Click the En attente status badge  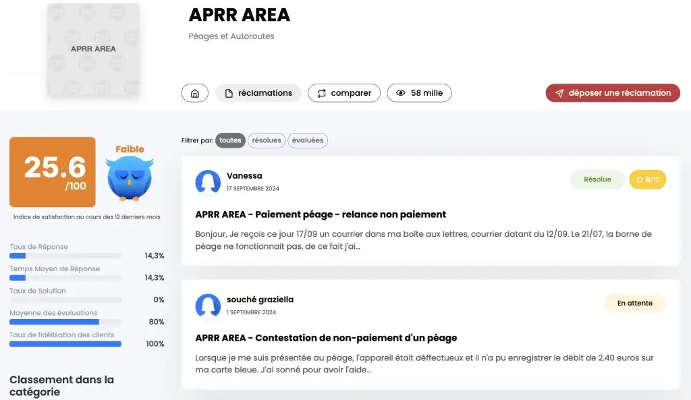click(634, 303)
